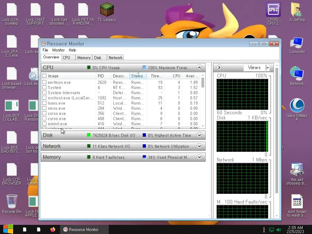Viewport: 312px width, 234px height.
Task: Open Firefox from the taskbar
Action: coord(52,229)
